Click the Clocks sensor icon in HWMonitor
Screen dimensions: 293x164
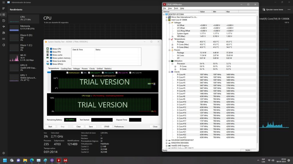coord(172,72)
